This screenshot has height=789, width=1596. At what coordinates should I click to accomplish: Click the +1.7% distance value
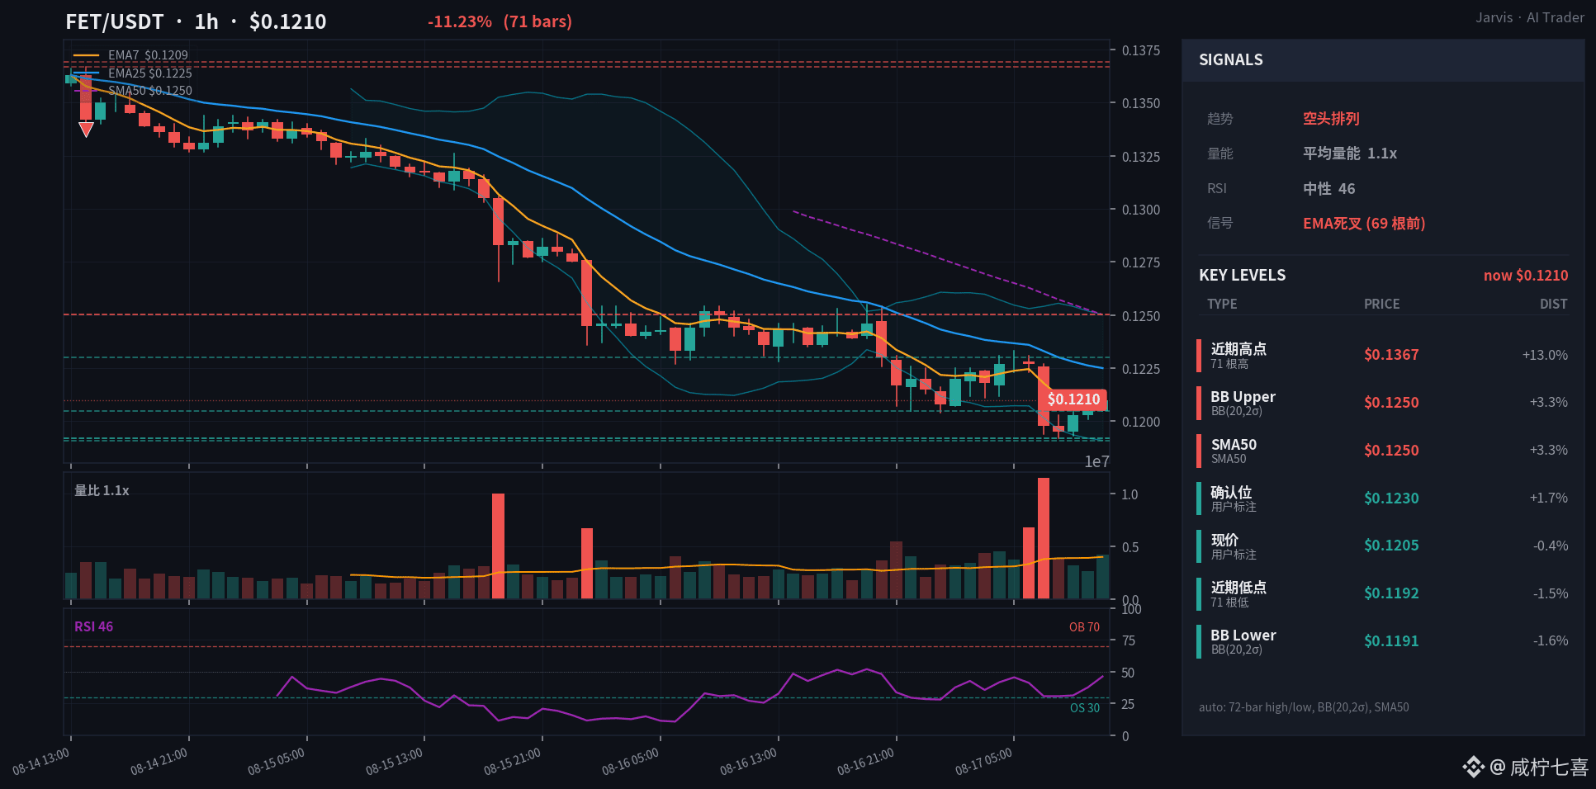tap(1548, 498)
